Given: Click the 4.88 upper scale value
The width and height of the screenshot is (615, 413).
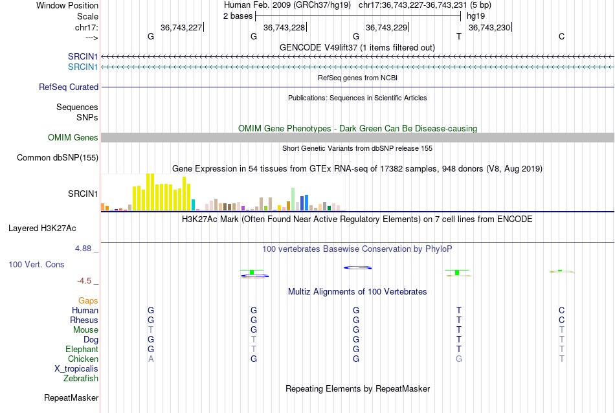Looking at the screenshot, I should [x=83, y=249].
